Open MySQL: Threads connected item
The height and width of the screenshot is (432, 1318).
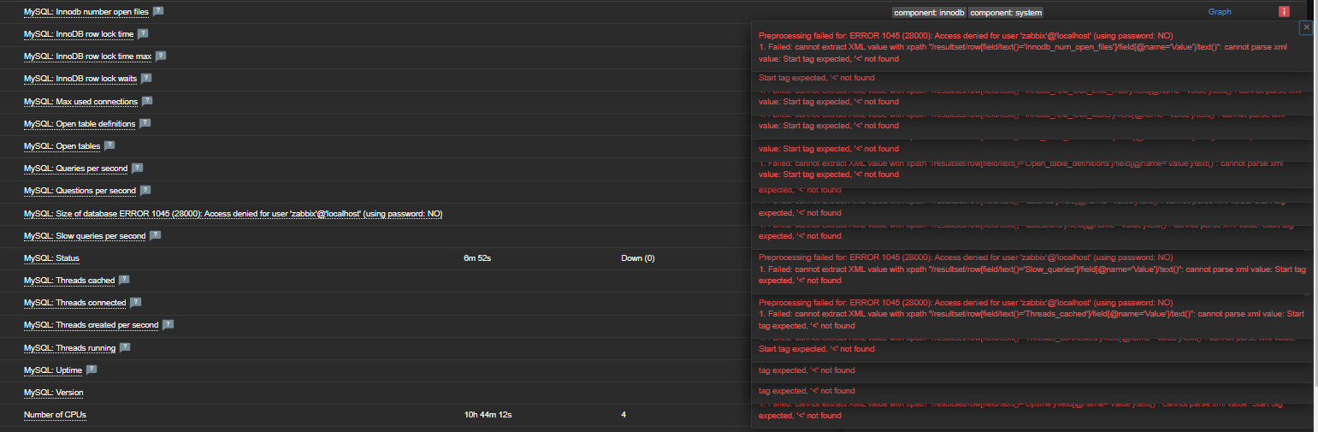74,303
